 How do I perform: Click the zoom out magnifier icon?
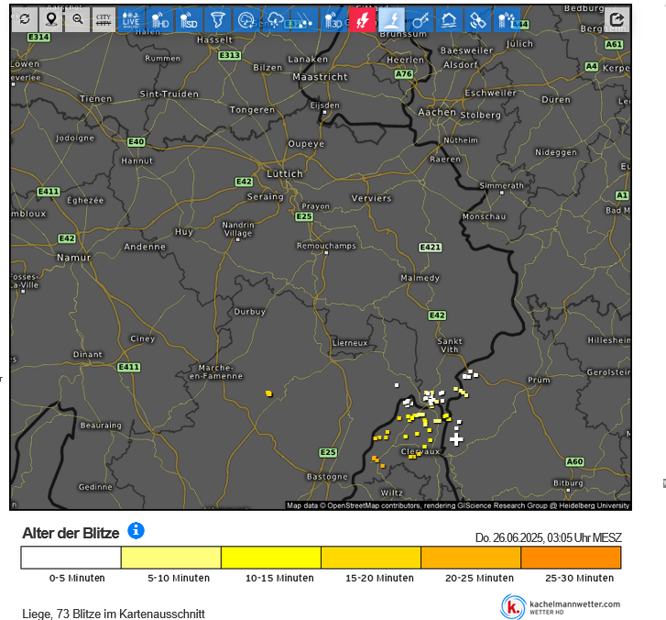click(x=78, y=19)
